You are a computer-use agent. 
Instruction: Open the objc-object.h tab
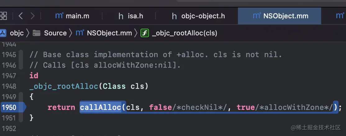pos(198,16)
